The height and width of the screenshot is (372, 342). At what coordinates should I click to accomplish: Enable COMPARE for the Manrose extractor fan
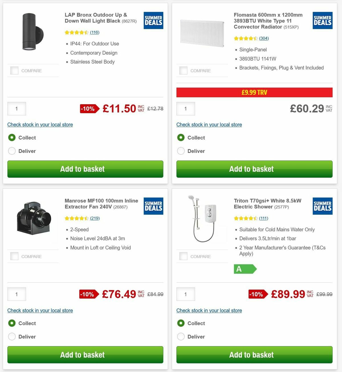14,256
